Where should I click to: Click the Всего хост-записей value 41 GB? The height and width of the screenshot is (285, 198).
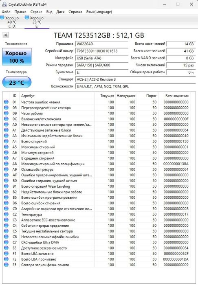[x=181, y=51]
